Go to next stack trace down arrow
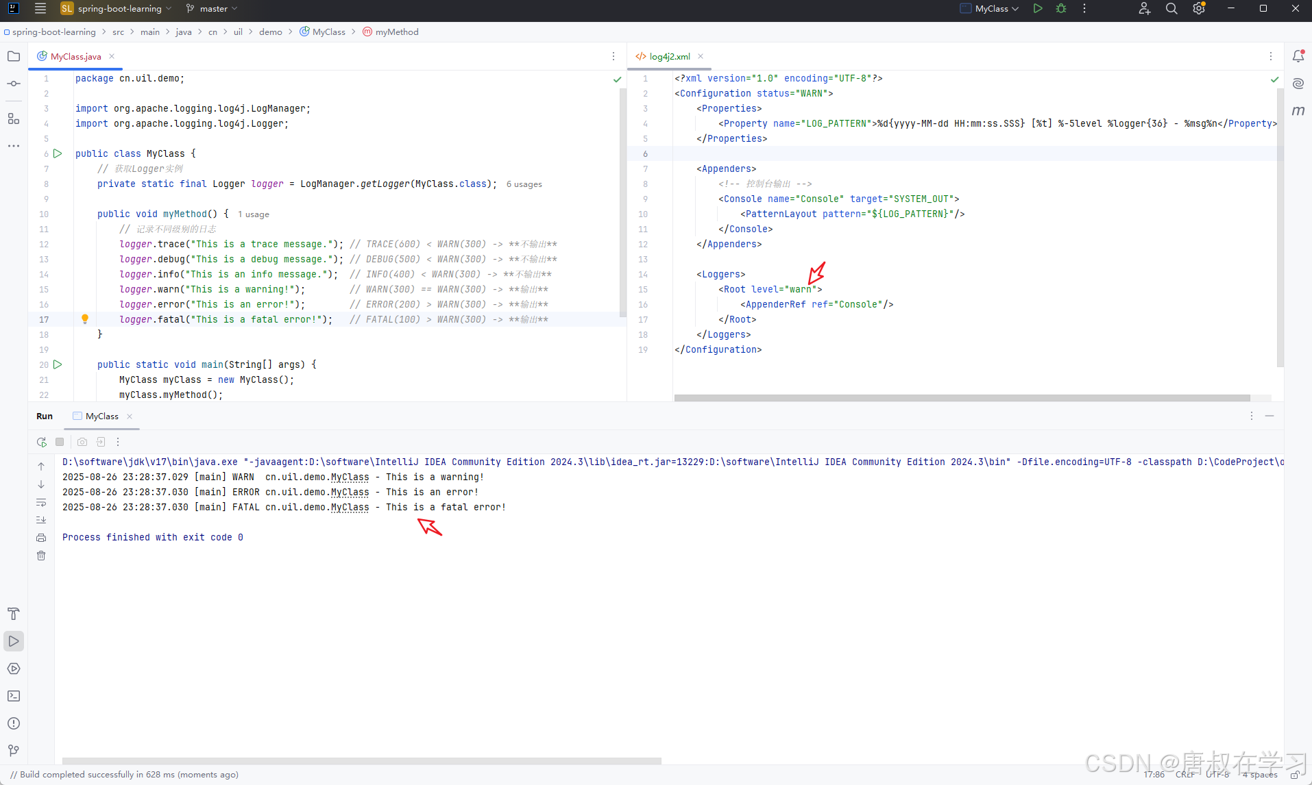 pyautogui.click(x=41, y=484)
